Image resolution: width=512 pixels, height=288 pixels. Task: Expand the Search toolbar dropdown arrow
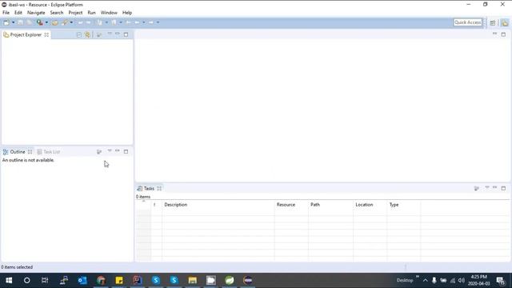(x=71, y=22)
